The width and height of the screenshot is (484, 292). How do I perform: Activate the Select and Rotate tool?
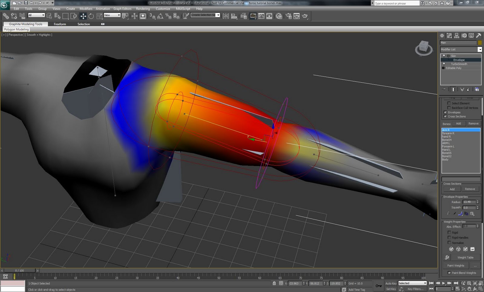(x=91, y=16)
